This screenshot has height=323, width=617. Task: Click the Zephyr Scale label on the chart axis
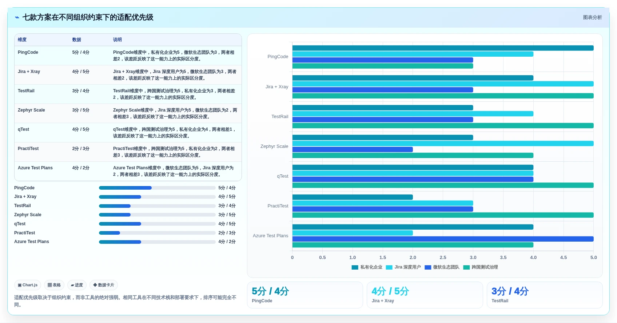point(274,146)
